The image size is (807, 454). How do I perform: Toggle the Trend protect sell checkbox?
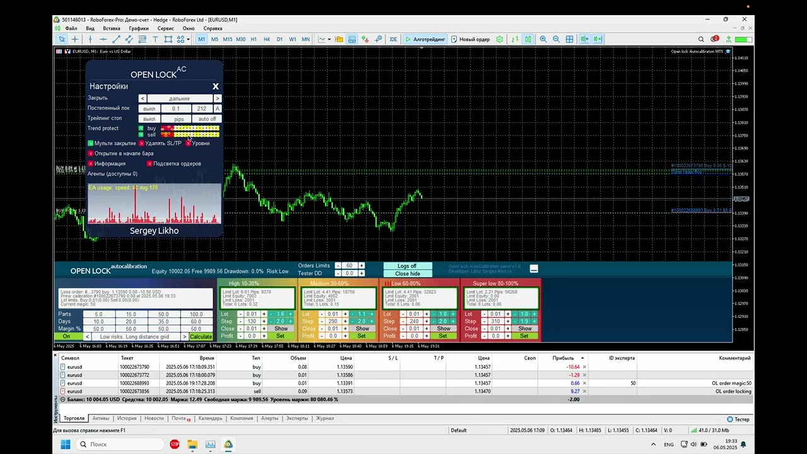click(141, 134)
